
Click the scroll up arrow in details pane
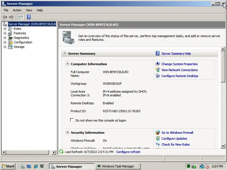tap(223, 49)
